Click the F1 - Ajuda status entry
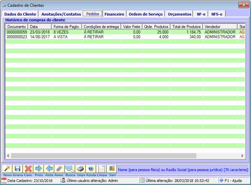Image resolution: width=251 pixels, height=185 pixels. (233, 181)
